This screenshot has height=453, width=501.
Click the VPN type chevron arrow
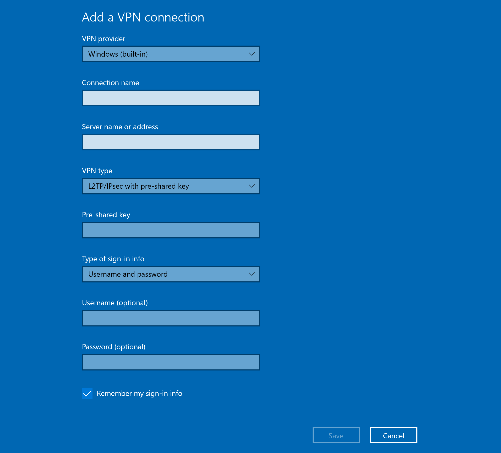252,186
